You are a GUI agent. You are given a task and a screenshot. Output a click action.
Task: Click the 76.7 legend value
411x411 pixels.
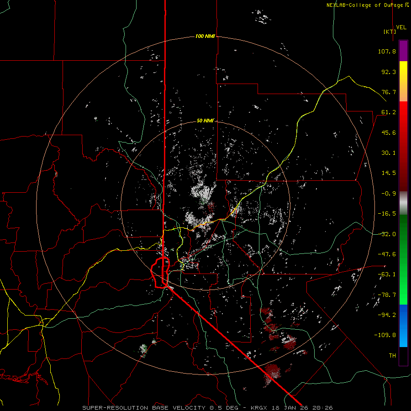(x=389, y=92)
